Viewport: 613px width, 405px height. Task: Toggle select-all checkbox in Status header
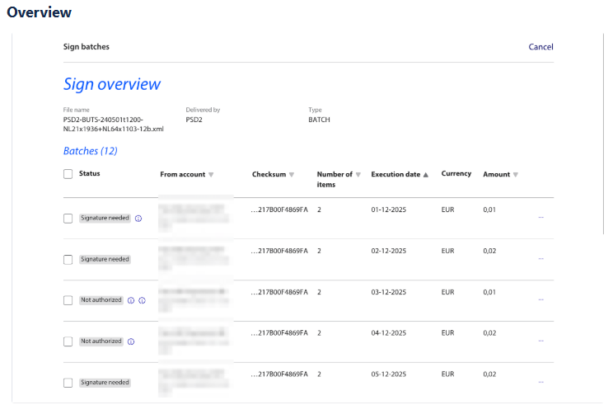tap(68, 174)
